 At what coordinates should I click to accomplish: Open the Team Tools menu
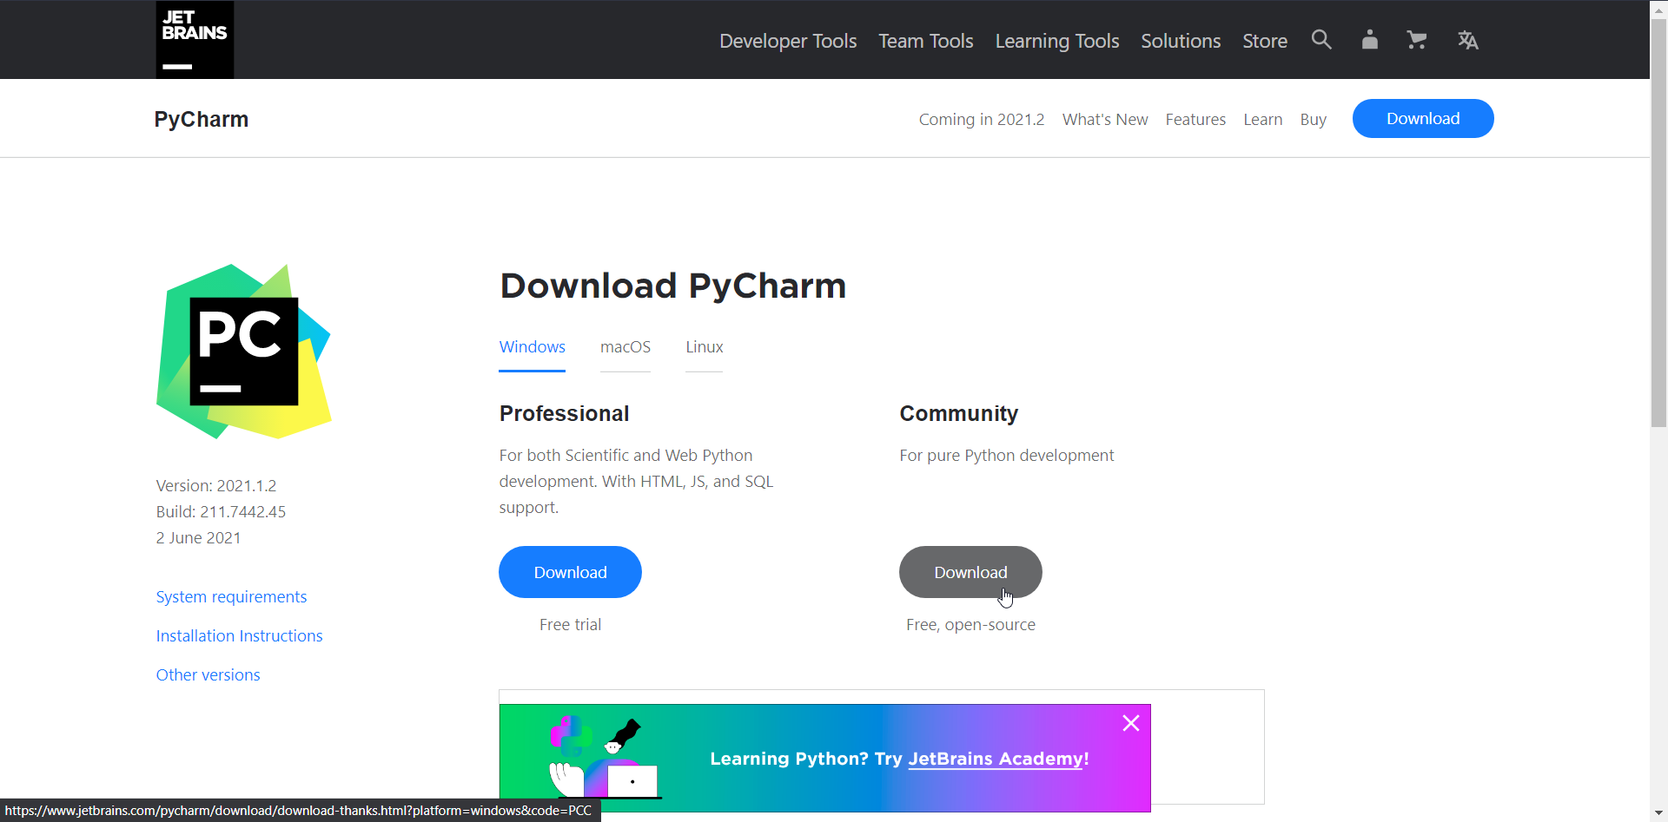926,41
